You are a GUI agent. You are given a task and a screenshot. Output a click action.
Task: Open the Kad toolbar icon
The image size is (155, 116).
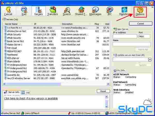click(24, 11)
